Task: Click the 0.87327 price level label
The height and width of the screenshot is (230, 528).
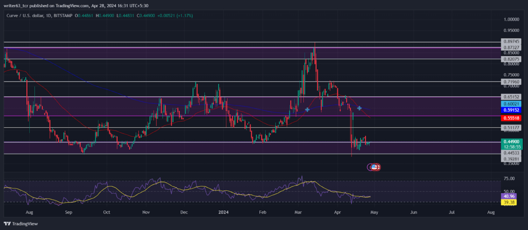Action: pyautogui.click(x=512, y=47)
